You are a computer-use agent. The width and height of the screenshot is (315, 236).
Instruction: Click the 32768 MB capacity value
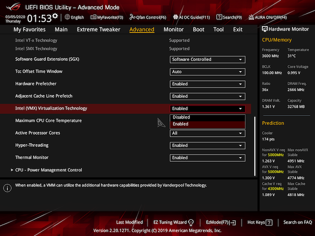(296, 107)
